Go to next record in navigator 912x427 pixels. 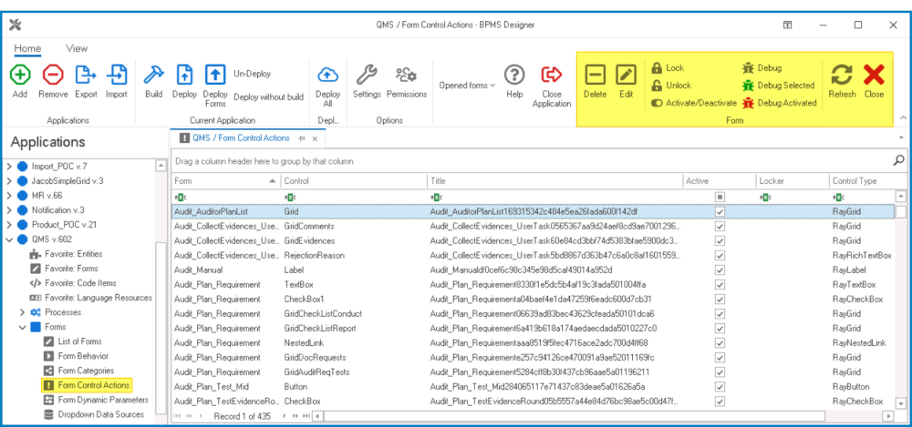click(x=285, y=416)
